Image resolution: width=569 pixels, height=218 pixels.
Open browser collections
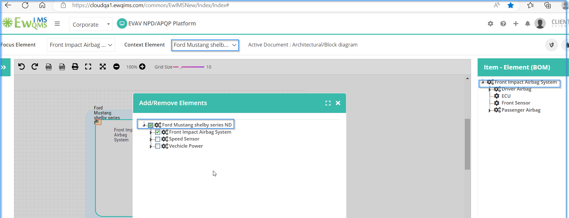point(548,5)
